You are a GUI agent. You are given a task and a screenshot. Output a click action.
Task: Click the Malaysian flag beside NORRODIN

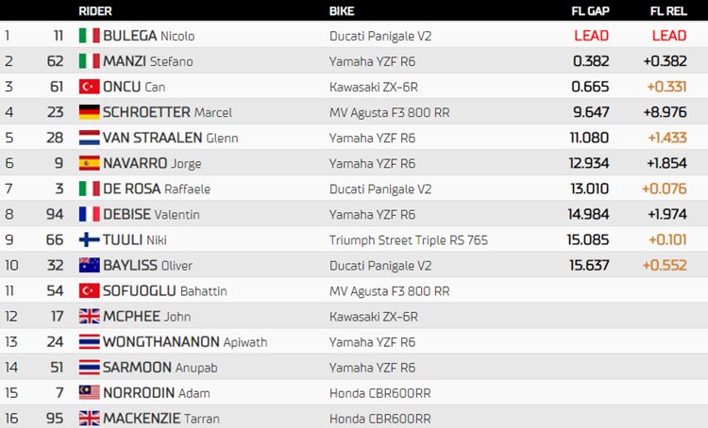tap(90, 392)
